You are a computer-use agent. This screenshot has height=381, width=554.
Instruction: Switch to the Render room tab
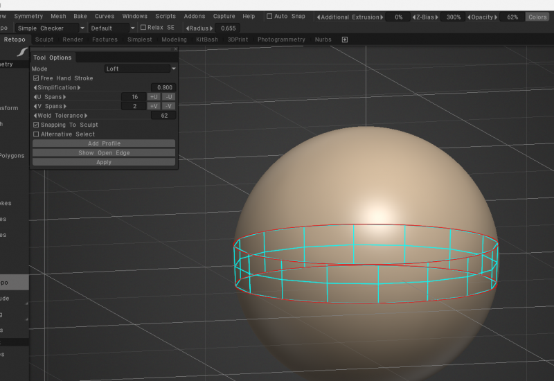73,39
